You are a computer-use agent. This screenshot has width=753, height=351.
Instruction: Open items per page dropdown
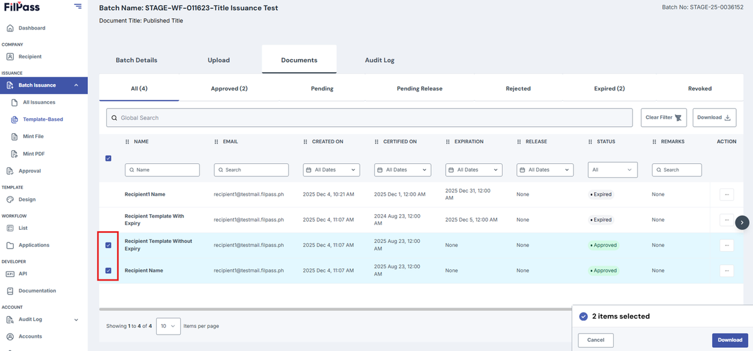(x=168, y=326)
